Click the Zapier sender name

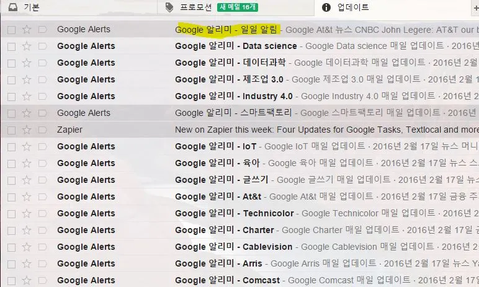(x=69, y=130)
